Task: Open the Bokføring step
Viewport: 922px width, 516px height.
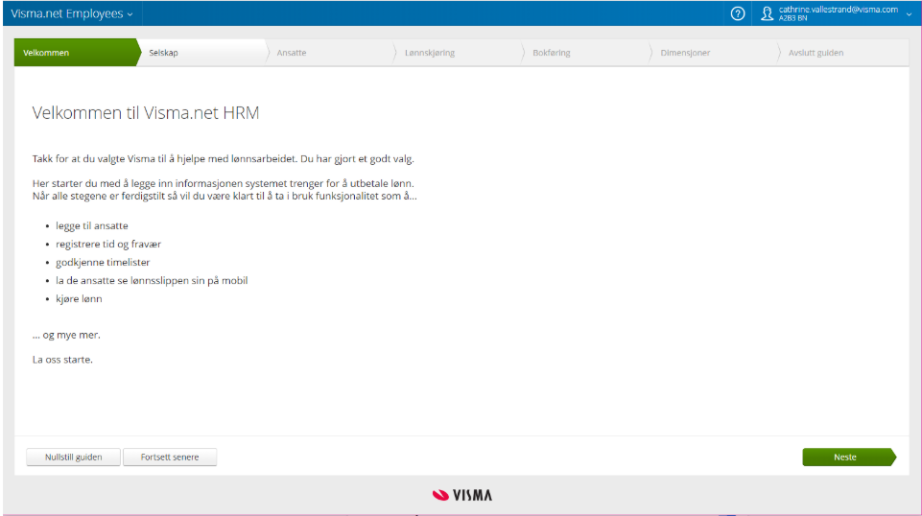Action: tap(587, 53)
